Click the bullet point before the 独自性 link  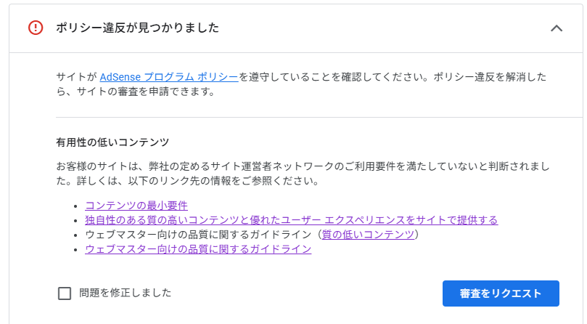coord(76,221)
